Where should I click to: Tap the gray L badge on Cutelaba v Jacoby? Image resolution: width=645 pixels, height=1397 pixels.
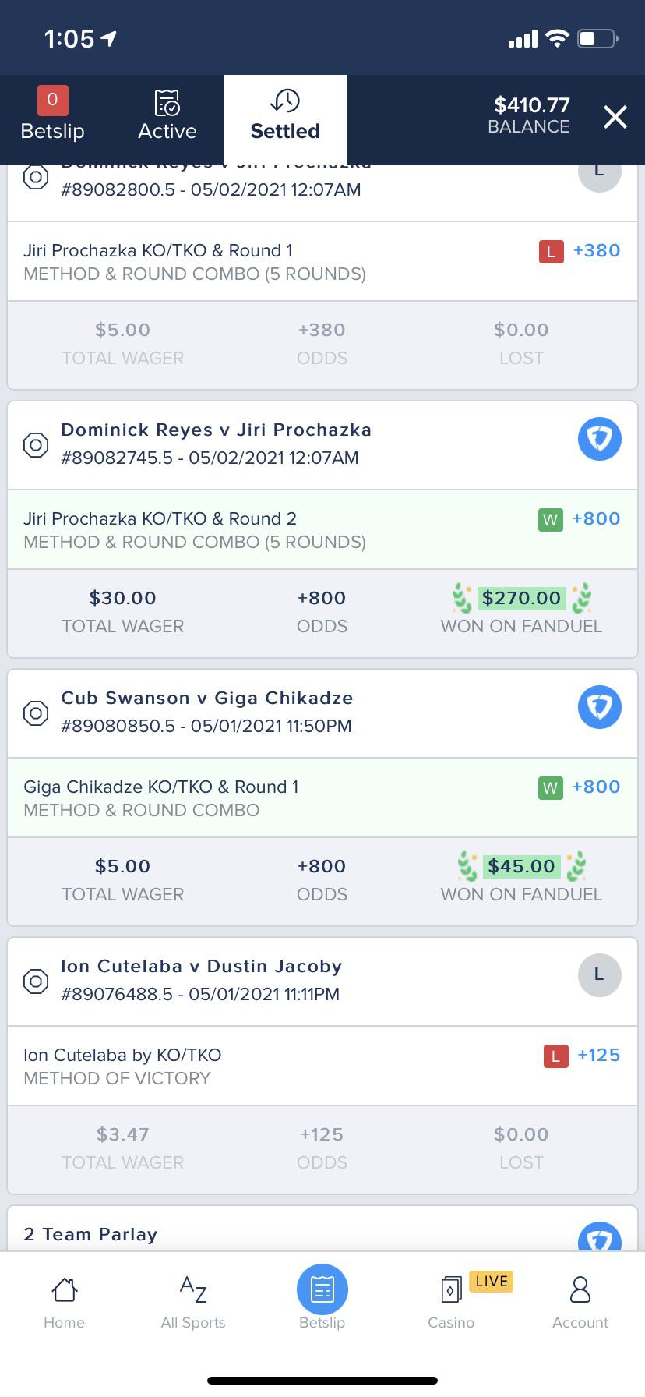click(x=599, y=975)
